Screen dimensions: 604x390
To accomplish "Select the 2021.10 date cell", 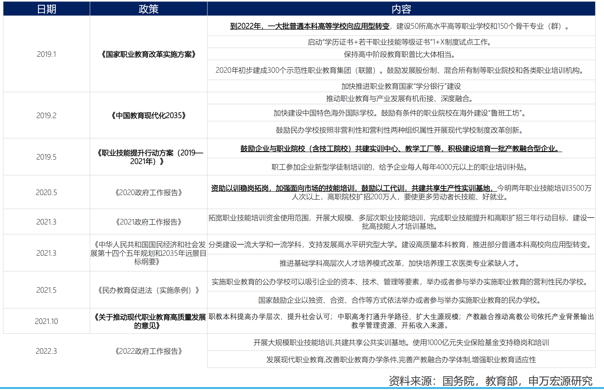I will (47, 321).
